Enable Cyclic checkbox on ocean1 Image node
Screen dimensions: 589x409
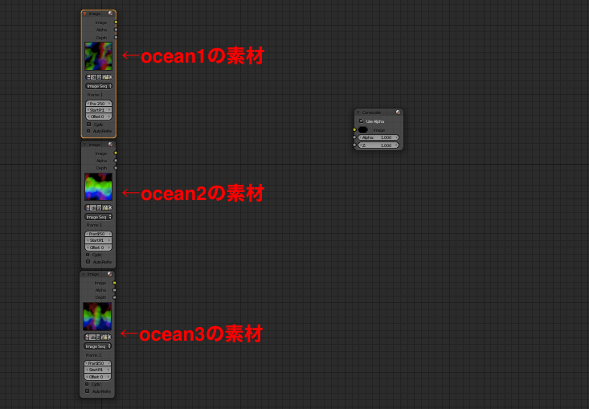click(88, 124)
